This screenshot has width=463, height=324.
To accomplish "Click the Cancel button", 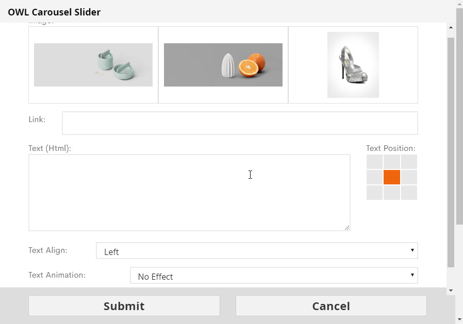I will (331, 306).
